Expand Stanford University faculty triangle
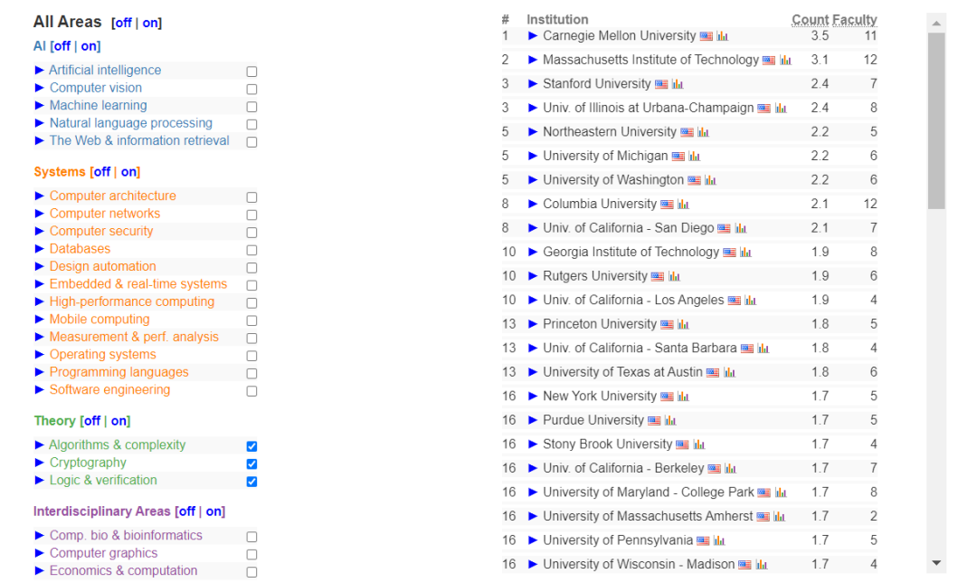977x583 pixels. click(533, 83)
